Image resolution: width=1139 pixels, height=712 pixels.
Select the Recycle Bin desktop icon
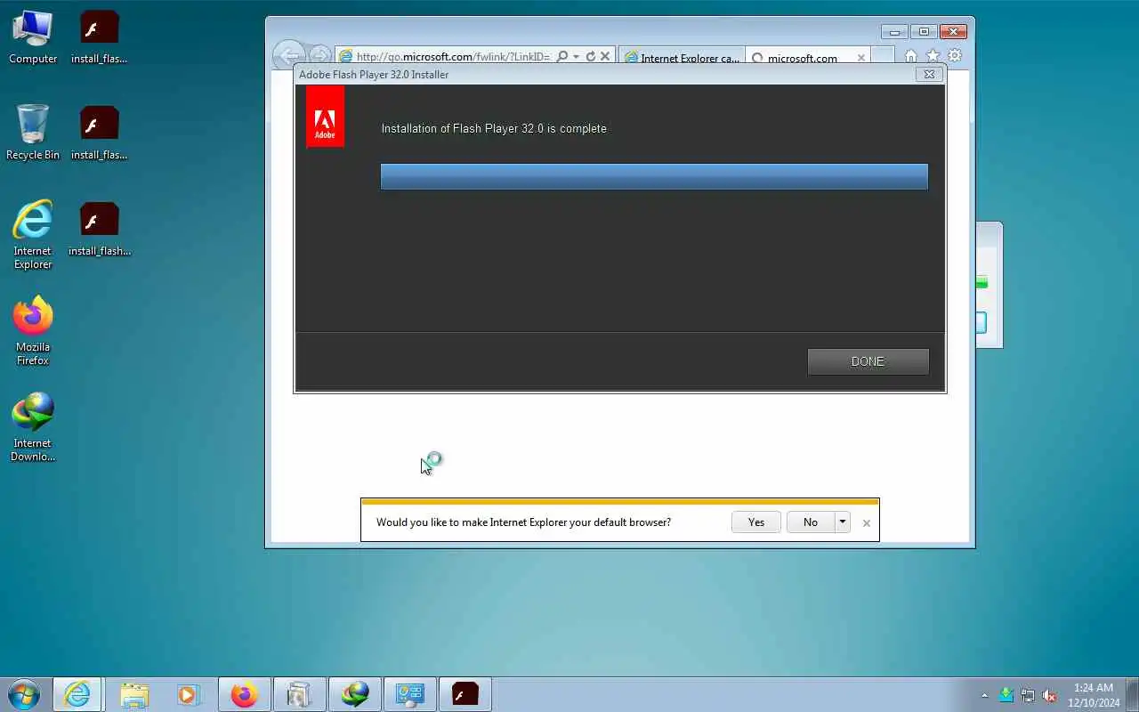click(33, 133)
